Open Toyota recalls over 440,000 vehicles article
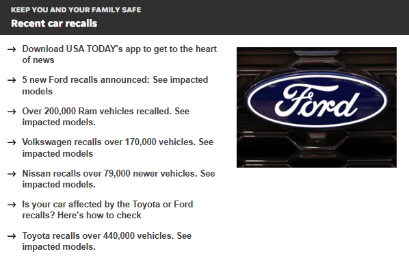Viewport: 409px width, 258px height. pyautogui.click(x=107, y=241)
